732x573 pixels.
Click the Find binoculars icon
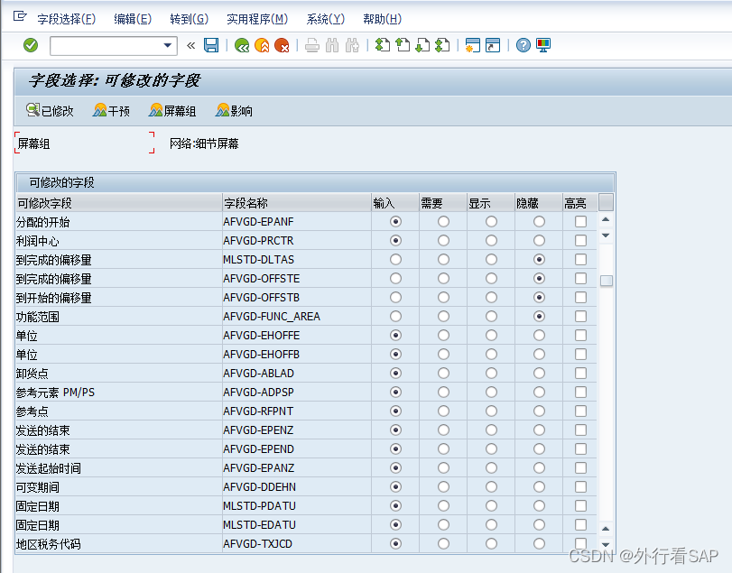pos(332,45)
